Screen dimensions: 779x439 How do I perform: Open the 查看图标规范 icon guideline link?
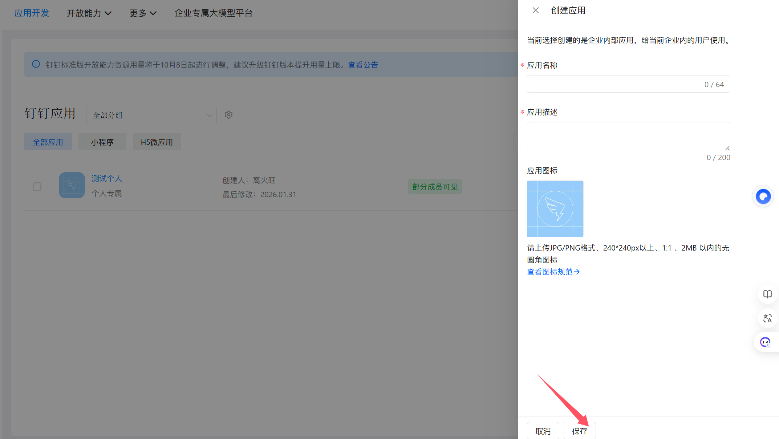click(553, 272)
